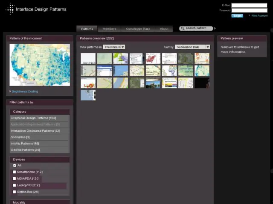Click the Pattern preview panel heading
Screen dimensions: 273x204
click(x=232, y=38)
